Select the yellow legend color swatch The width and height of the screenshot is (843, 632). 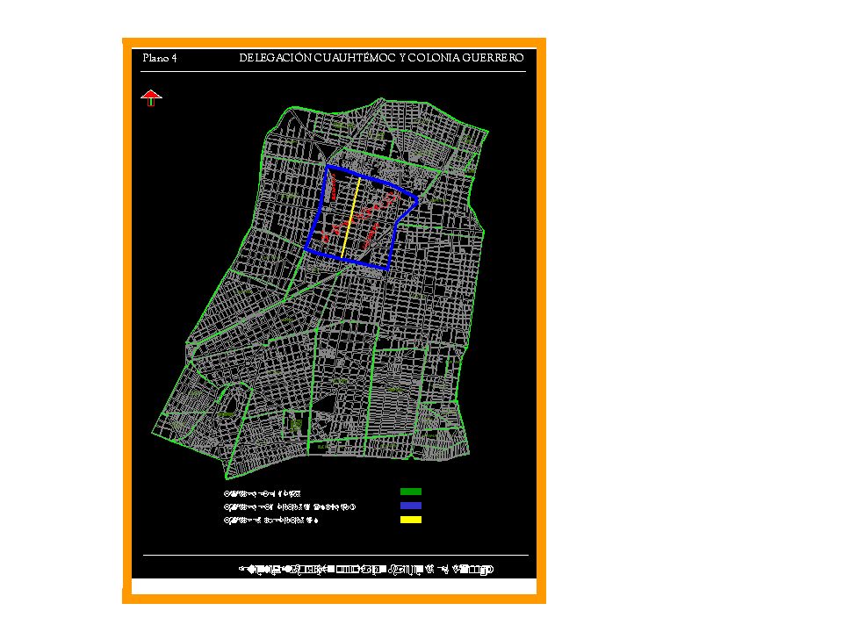click(411, 520)
